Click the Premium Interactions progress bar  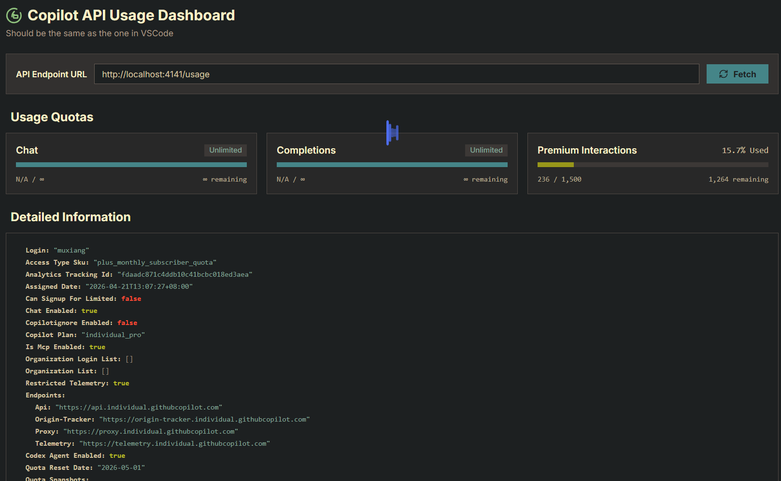point(653,165)
